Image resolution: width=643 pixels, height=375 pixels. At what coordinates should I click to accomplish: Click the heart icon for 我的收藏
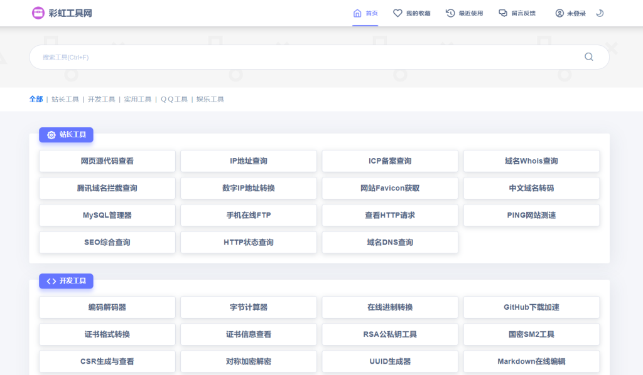coord(397,13)
